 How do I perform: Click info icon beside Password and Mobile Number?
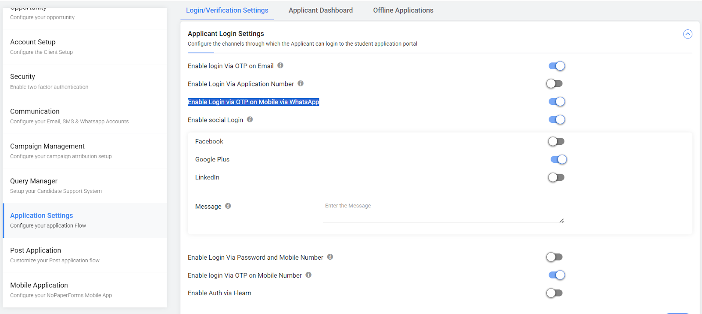tap(330, 257)
